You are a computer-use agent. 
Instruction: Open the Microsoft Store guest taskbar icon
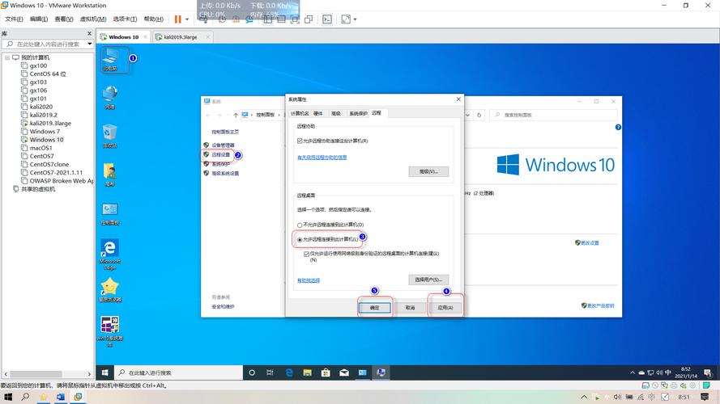[x=326, y=372]
